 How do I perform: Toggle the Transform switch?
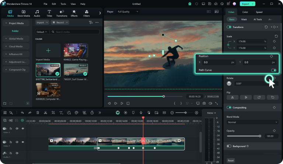coord(229,27)
